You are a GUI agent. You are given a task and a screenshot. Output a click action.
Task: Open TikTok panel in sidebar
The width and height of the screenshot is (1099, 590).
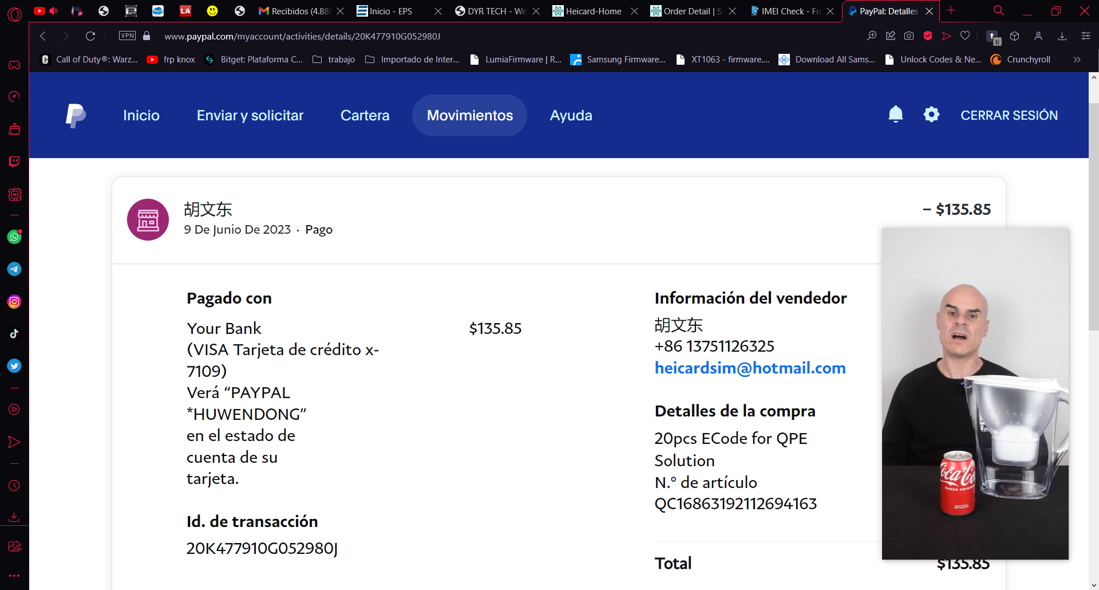[14, 334]
